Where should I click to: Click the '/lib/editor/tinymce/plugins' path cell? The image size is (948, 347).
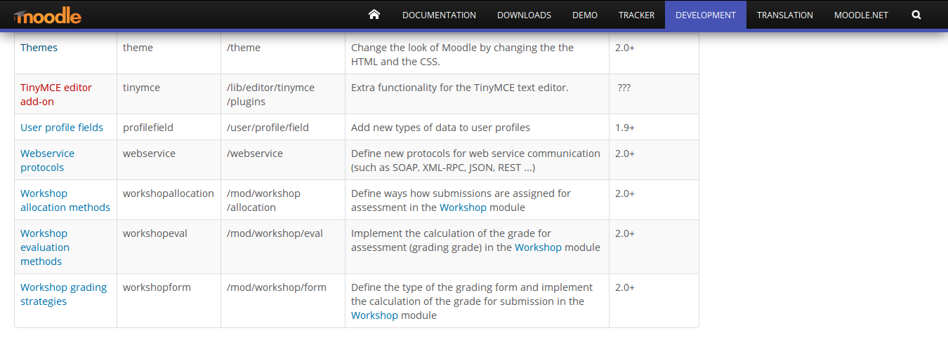[x=283, y=94]
